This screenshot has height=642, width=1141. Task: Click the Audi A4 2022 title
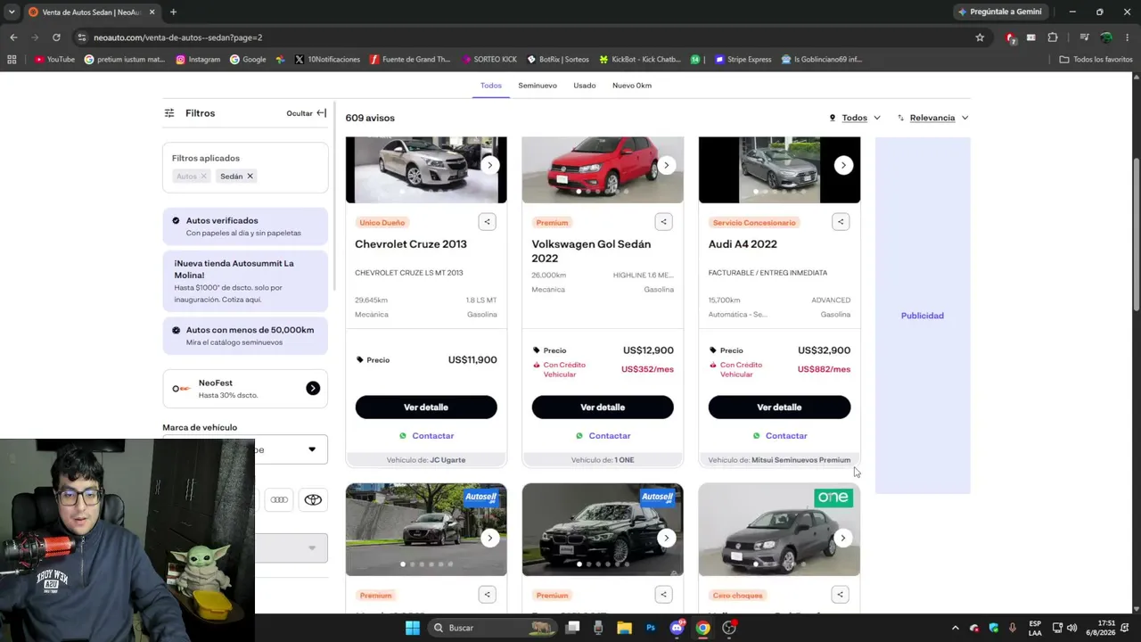[743, 244]
